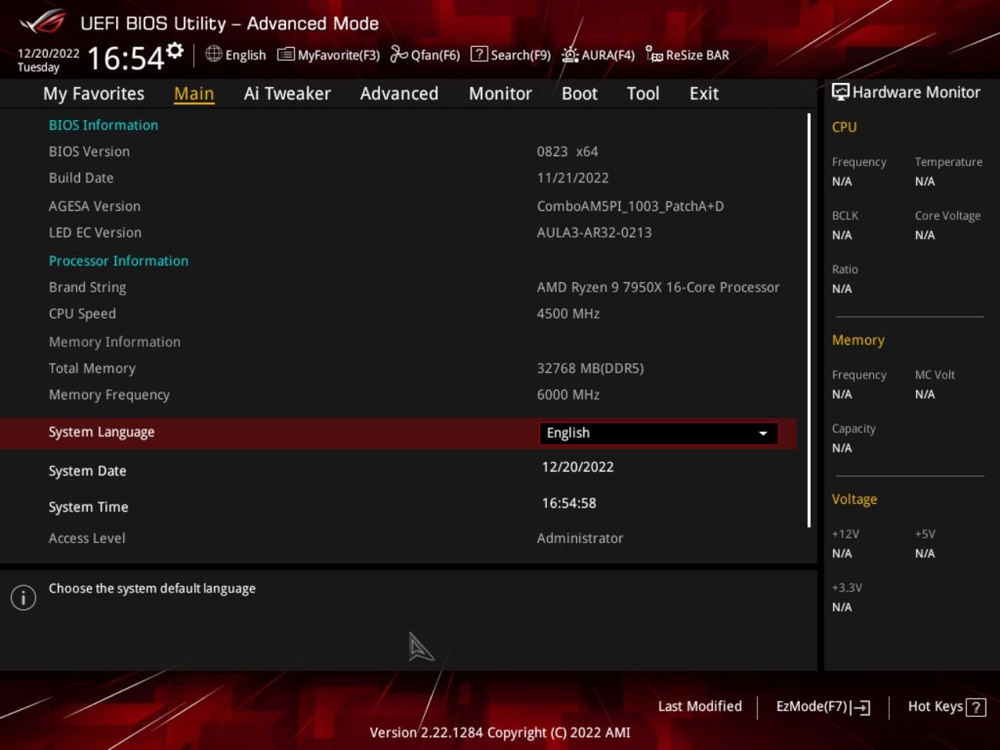Click the Administrator value
This screenshot has width=1000, height=750.
click(x=580, y=538)
